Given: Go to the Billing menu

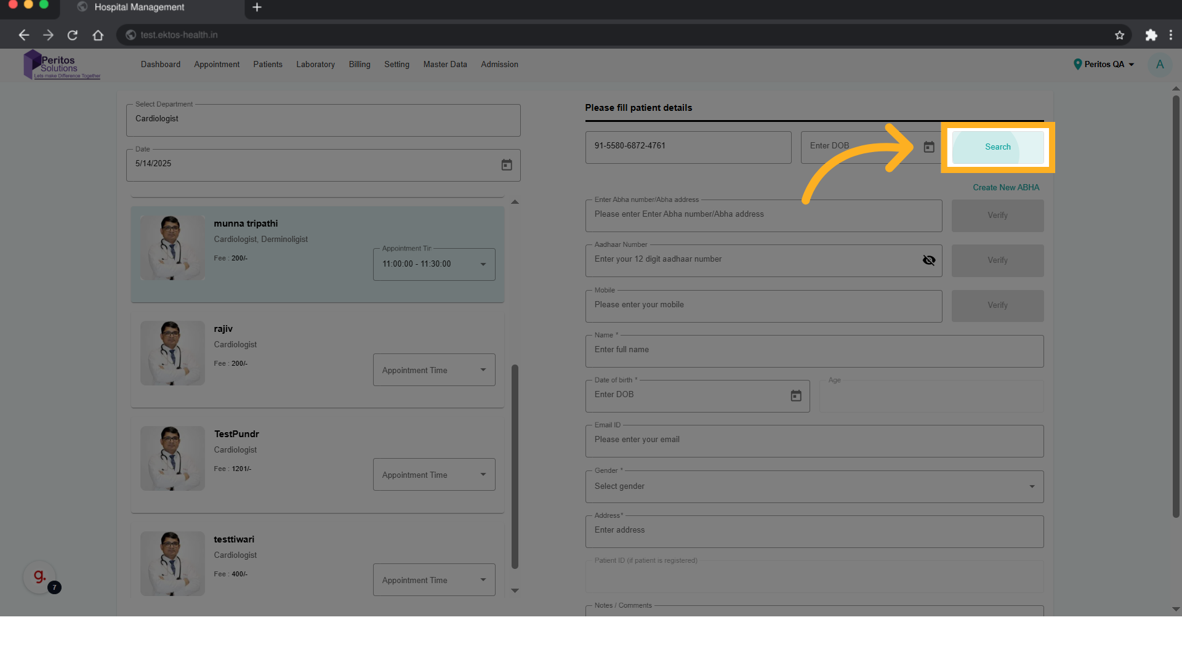Looking at the screenshot, I should [360, 65].
